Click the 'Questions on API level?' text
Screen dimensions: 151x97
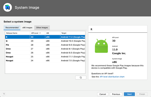(x=102, y=74)
